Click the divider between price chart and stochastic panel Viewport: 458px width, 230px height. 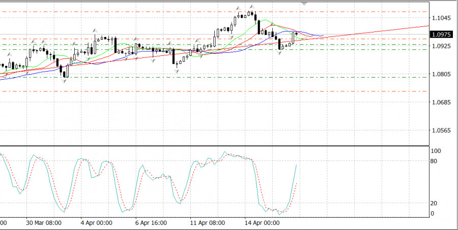pyautogui.click(x=214, y=146)
